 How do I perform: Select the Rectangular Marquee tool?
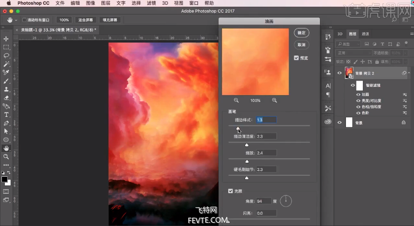coord(6,47)
